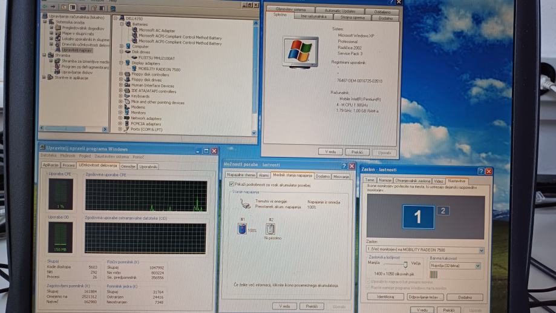
Task: Click the Identificiraj button
Action: pos(385,297)
